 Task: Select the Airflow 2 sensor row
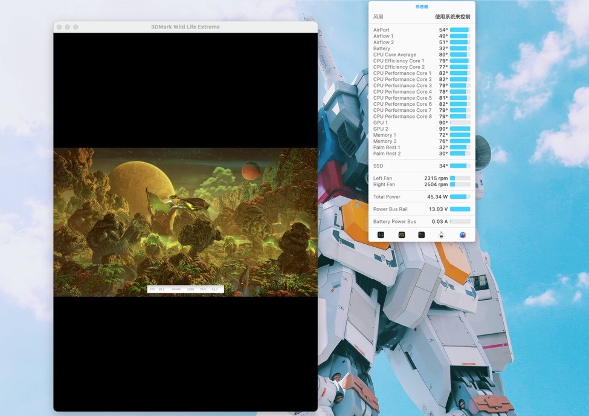(x=422, y=42)
